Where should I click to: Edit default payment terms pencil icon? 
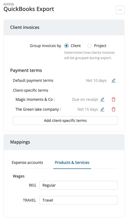point(114,80)
